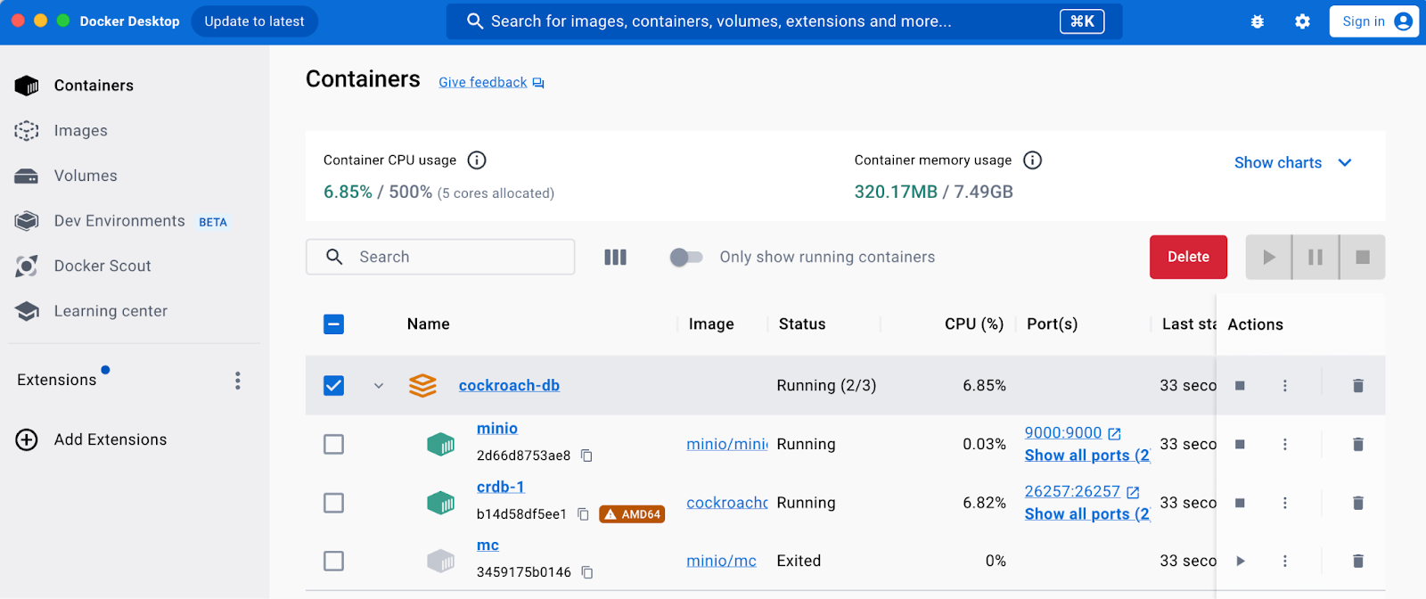
Task: Go to Images in the sidebar
Action: (80, 131)
